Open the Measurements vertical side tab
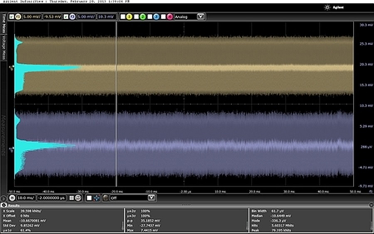 (x=4, y=135)
